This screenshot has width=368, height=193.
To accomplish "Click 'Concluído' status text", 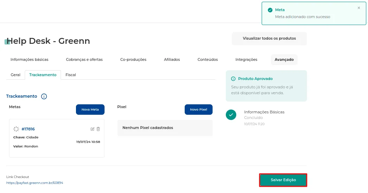I will [253, 118].
